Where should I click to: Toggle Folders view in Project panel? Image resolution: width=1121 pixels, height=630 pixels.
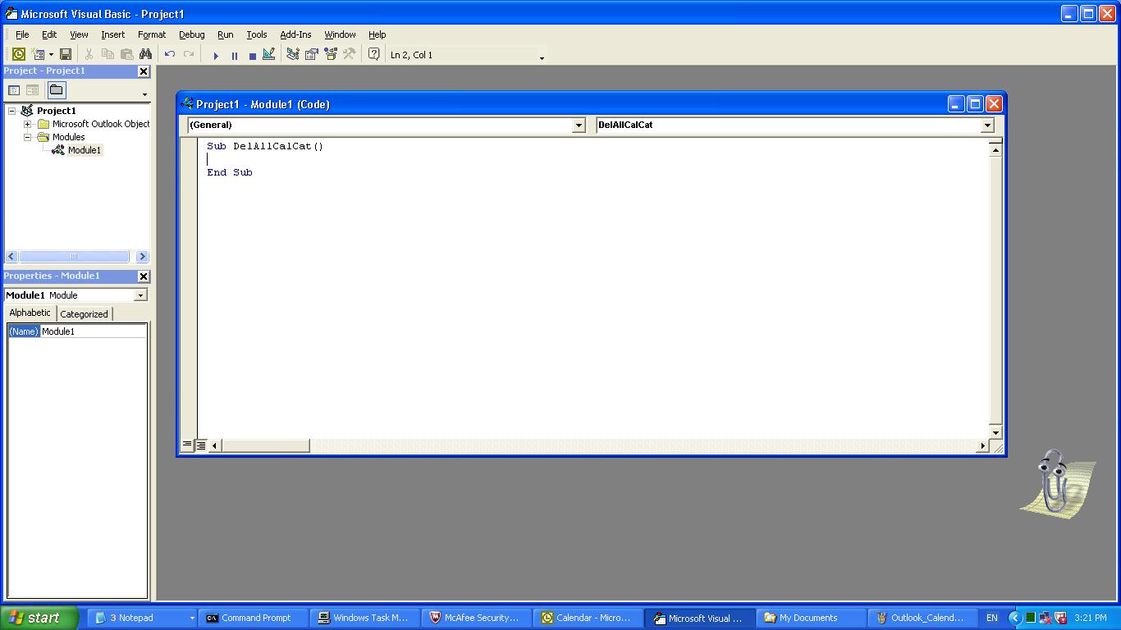click(x=56, y=90)
